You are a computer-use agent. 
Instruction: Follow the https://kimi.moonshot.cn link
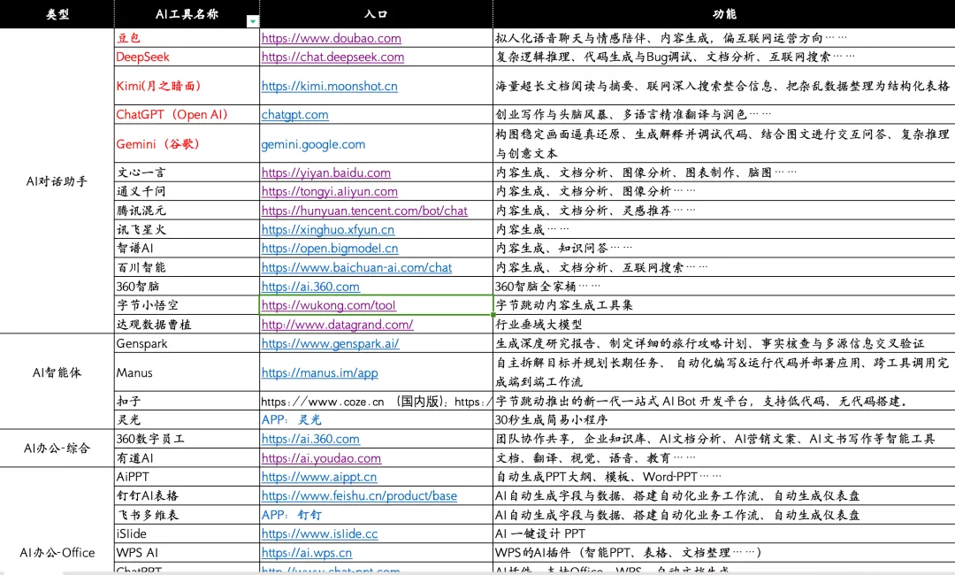click(330, 86)
